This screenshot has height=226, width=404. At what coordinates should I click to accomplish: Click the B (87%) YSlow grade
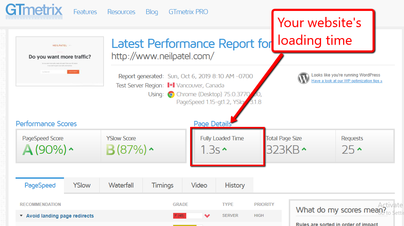(126, 149)
